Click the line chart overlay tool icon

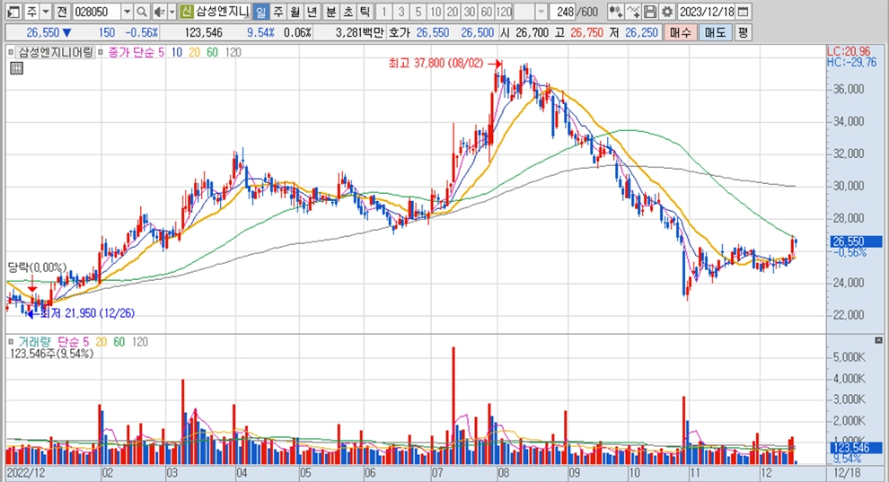632,12
